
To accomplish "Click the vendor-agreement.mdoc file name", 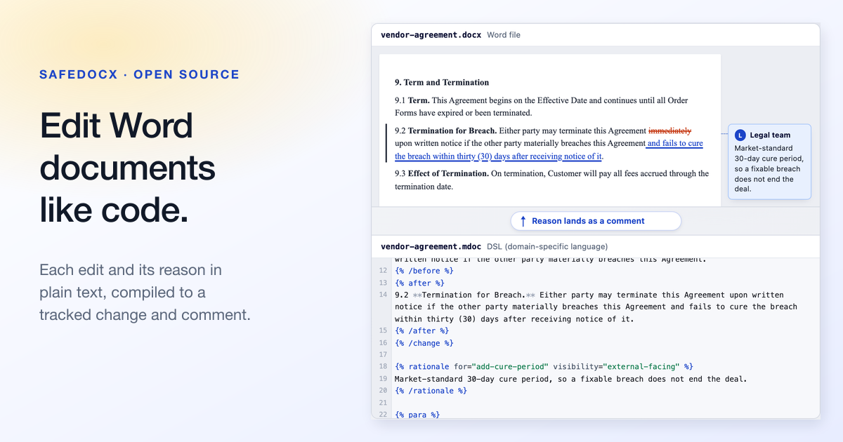I will click(431, 246).
